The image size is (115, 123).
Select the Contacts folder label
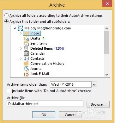coord(37,58)
